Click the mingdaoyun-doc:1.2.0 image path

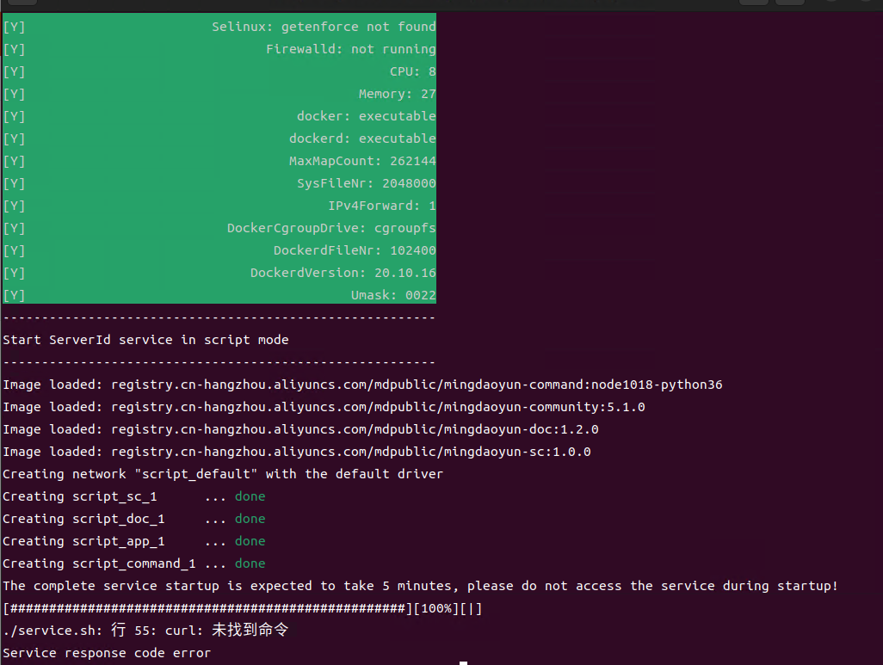tap(355, 429)
